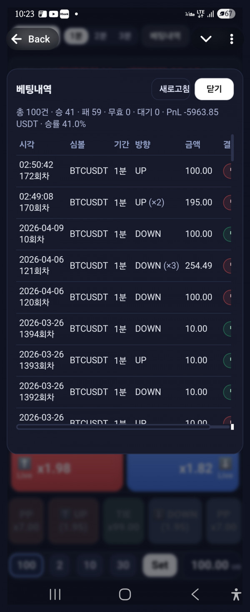
Task: Open the accessibility shortcut icon
Action: pyautogui.click(x=236, y=594)
